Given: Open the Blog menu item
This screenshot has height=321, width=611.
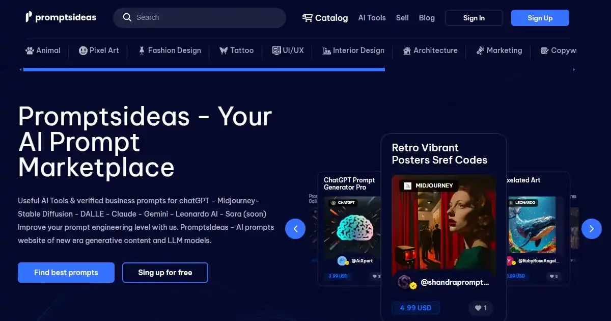Looking at the screenshot, I should point(427,18).
